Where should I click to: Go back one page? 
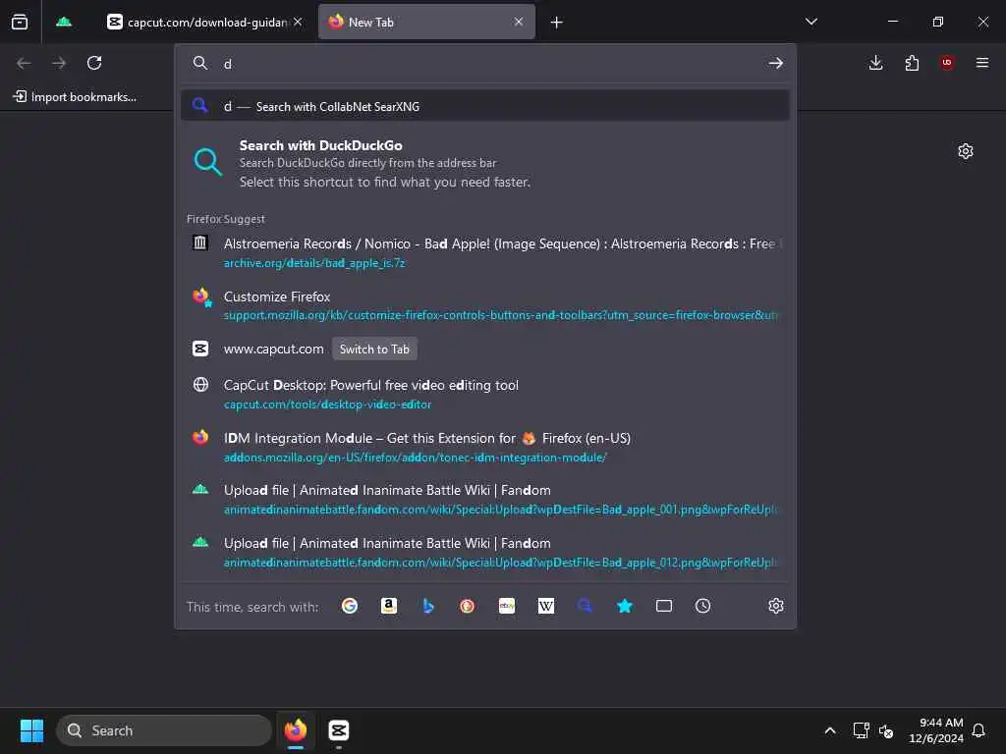pyautogui.click(x=24, y=63)
